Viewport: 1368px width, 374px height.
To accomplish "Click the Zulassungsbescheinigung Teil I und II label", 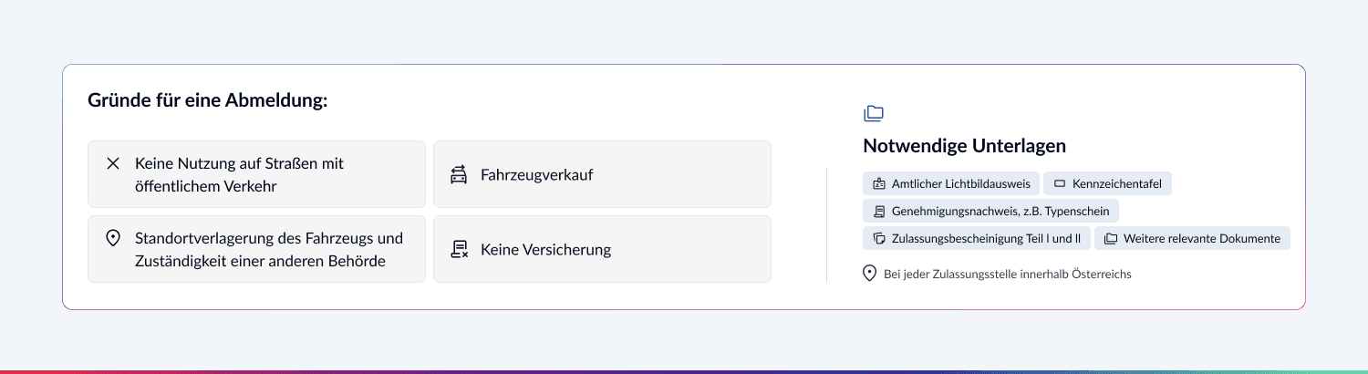I will pyautogui.click(x=986, y=239).
